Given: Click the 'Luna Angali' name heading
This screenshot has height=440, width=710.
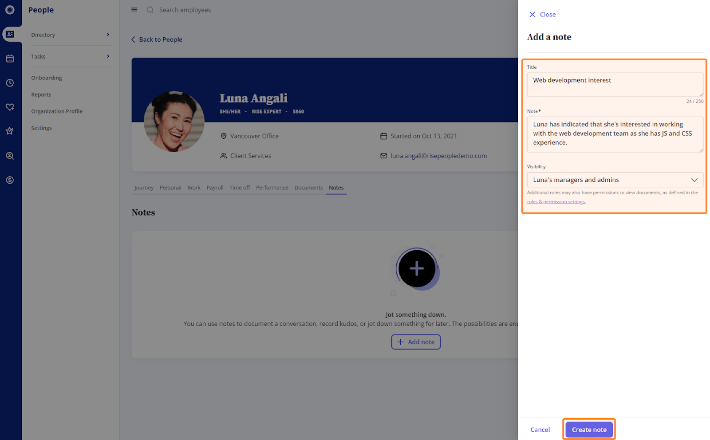Looking at the screenshot, I should pos(253,98).
